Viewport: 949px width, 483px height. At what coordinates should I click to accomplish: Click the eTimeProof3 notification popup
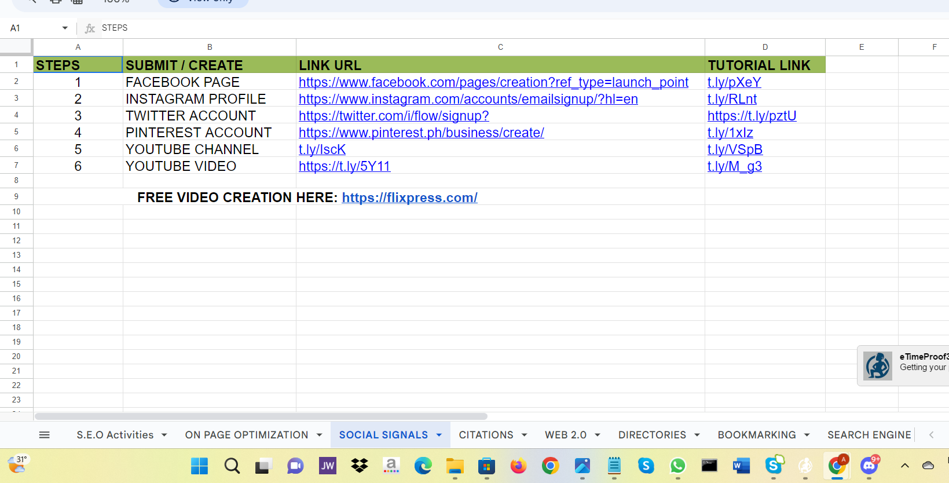pyautogui.click(x=903, y=365)
